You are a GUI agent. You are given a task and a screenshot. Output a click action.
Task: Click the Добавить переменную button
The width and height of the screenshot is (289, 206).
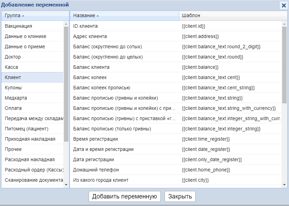pyautogui.click(x=124, y=196)
